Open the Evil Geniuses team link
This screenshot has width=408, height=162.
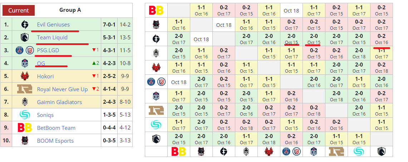53,25
